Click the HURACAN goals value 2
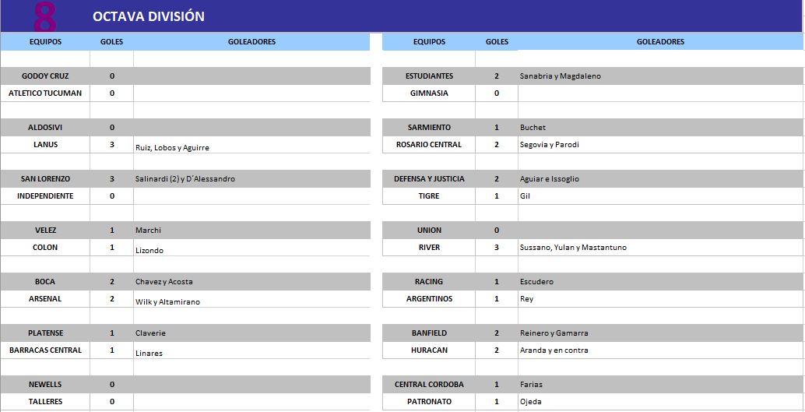Image resolution: width=805 pixels, height=412 pixels. point(497,350)
